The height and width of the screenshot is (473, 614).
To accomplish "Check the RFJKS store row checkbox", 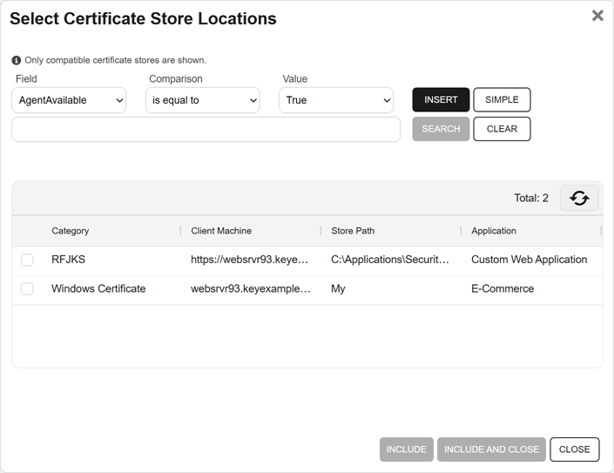I will (27, 260).
